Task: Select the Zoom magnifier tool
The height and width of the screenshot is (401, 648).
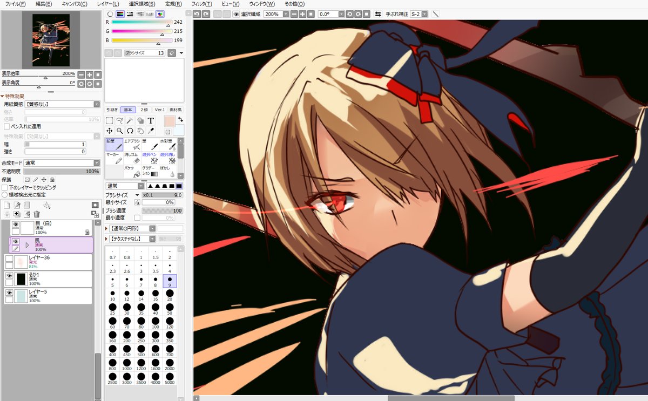Action: (120, 131)
